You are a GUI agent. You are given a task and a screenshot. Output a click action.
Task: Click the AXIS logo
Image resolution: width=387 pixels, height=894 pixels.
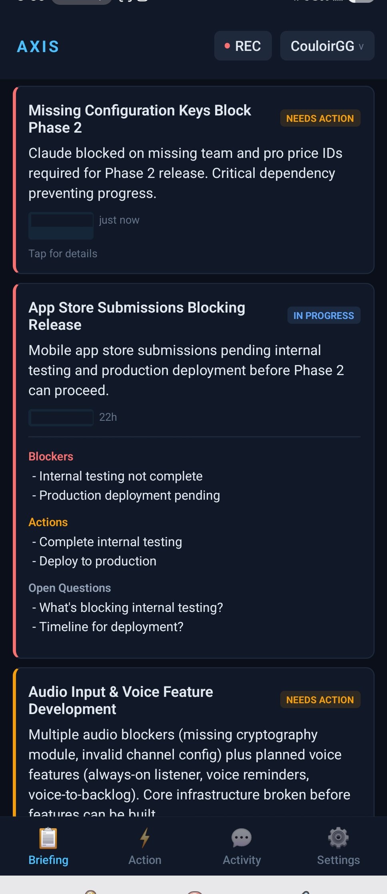click(38, 46)
